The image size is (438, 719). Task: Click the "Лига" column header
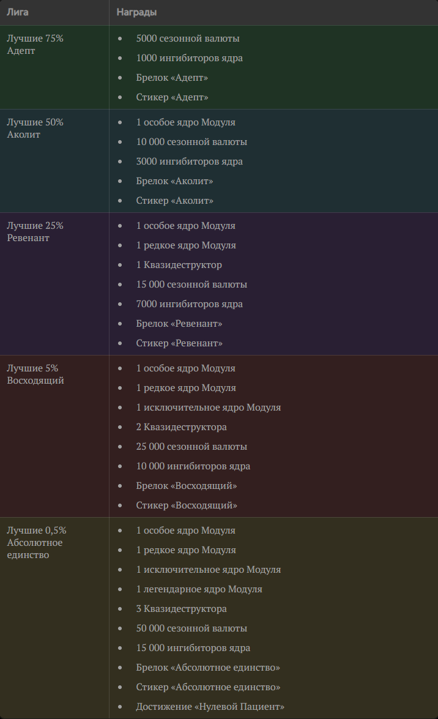click(x=18, y=12)
